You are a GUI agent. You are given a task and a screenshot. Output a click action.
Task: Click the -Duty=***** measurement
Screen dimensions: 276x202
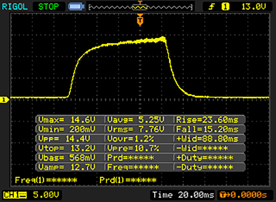click(x=205, y=167)
